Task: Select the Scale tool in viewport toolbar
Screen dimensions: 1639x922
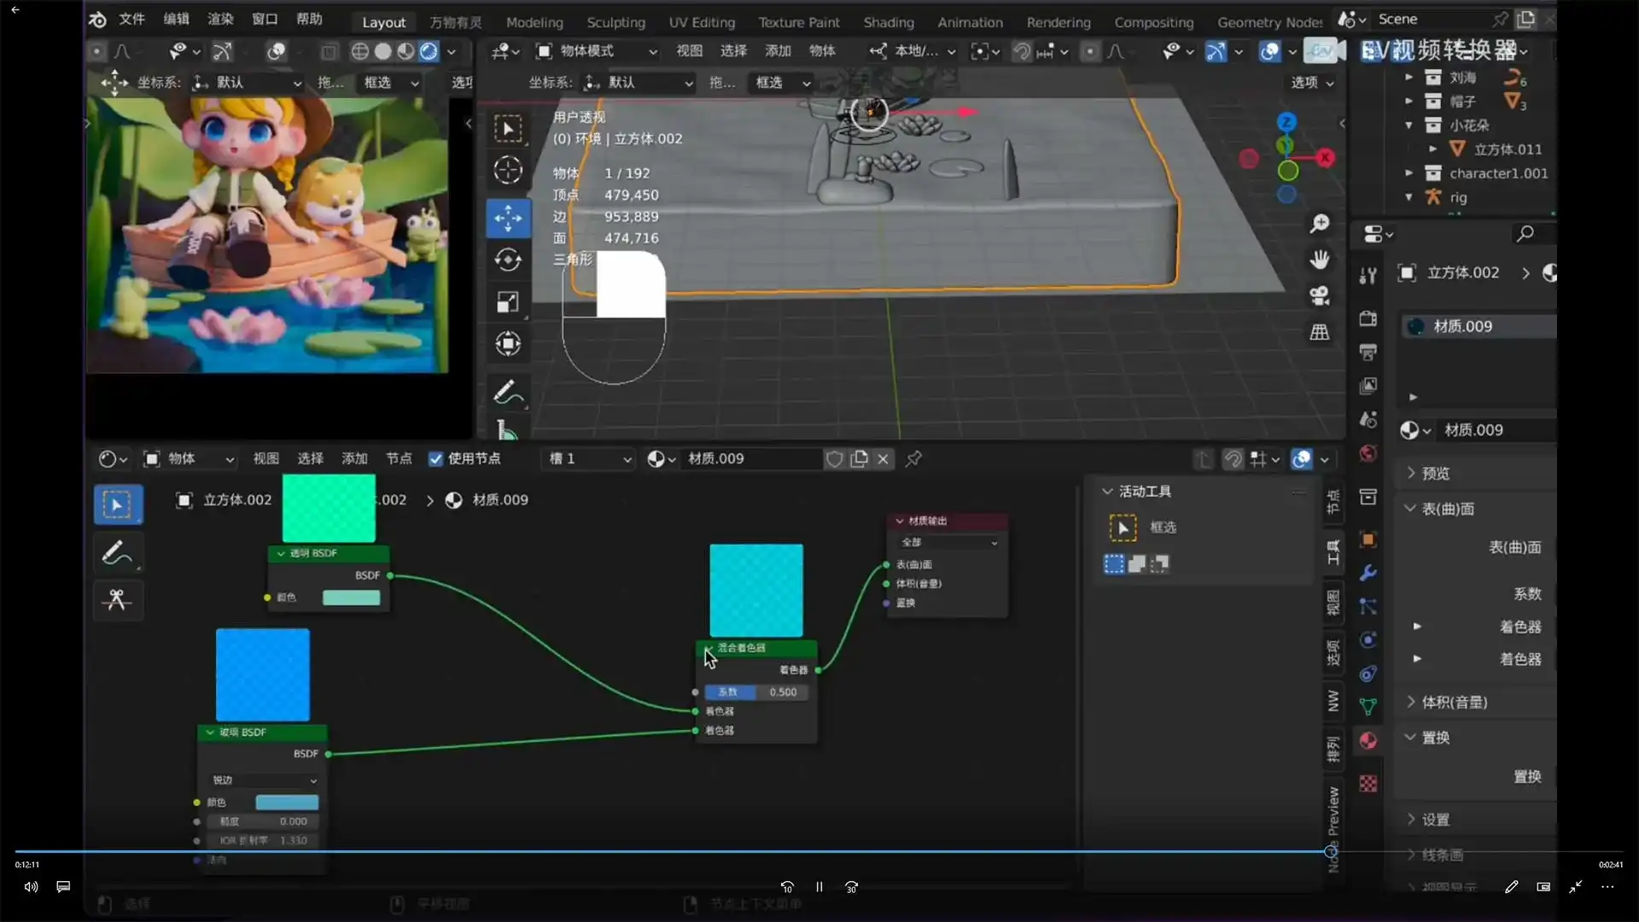Action: pyautogui.click(x=508, y=302)
